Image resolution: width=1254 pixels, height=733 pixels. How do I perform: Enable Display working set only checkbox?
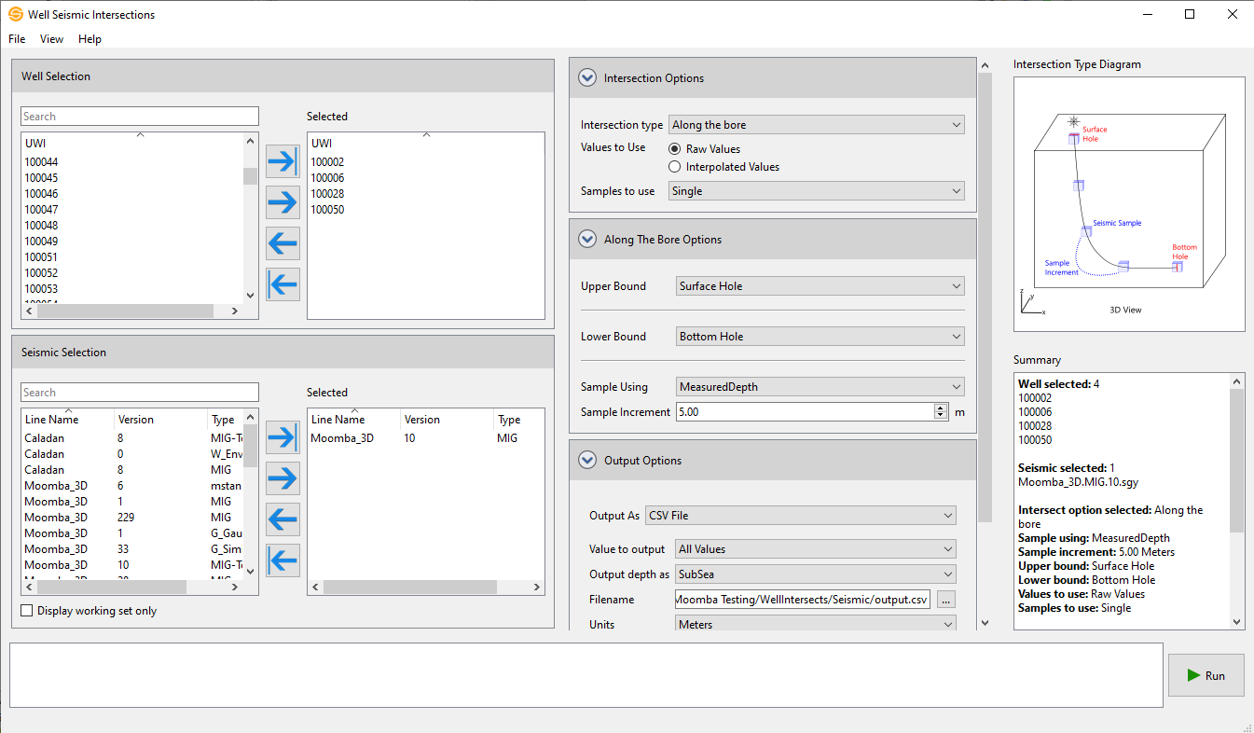point(27,611)
